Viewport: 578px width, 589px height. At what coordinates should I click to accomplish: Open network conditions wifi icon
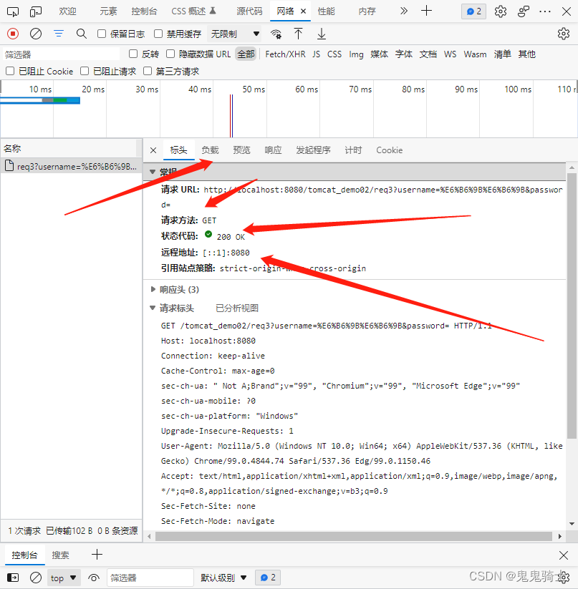pyautogui.click(x=276, y=34)
